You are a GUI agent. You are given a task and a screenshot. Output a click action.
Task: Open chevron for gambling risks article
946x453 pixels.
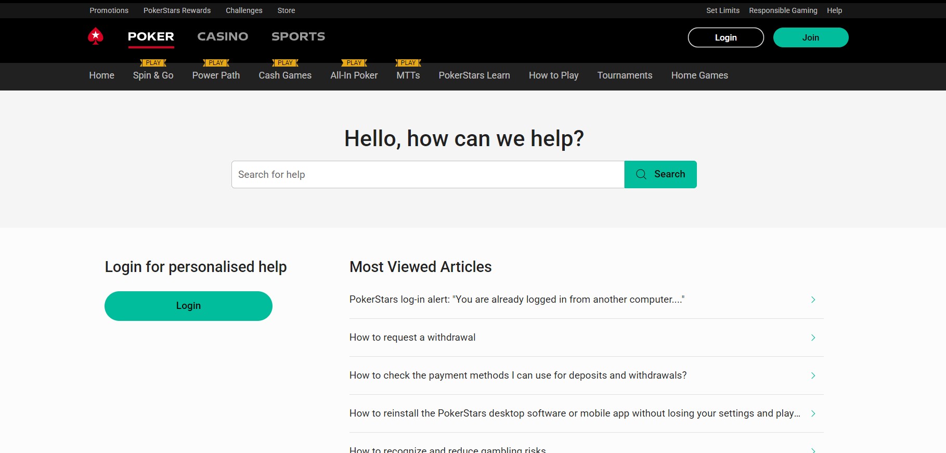click(813, 450)
